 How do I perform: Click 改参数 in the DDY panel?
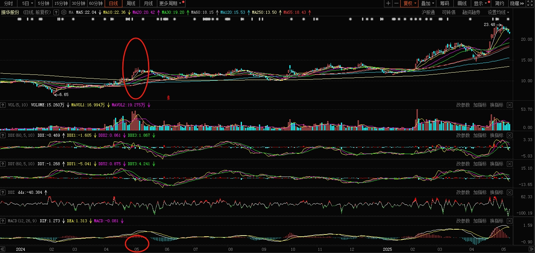(463, 164)
